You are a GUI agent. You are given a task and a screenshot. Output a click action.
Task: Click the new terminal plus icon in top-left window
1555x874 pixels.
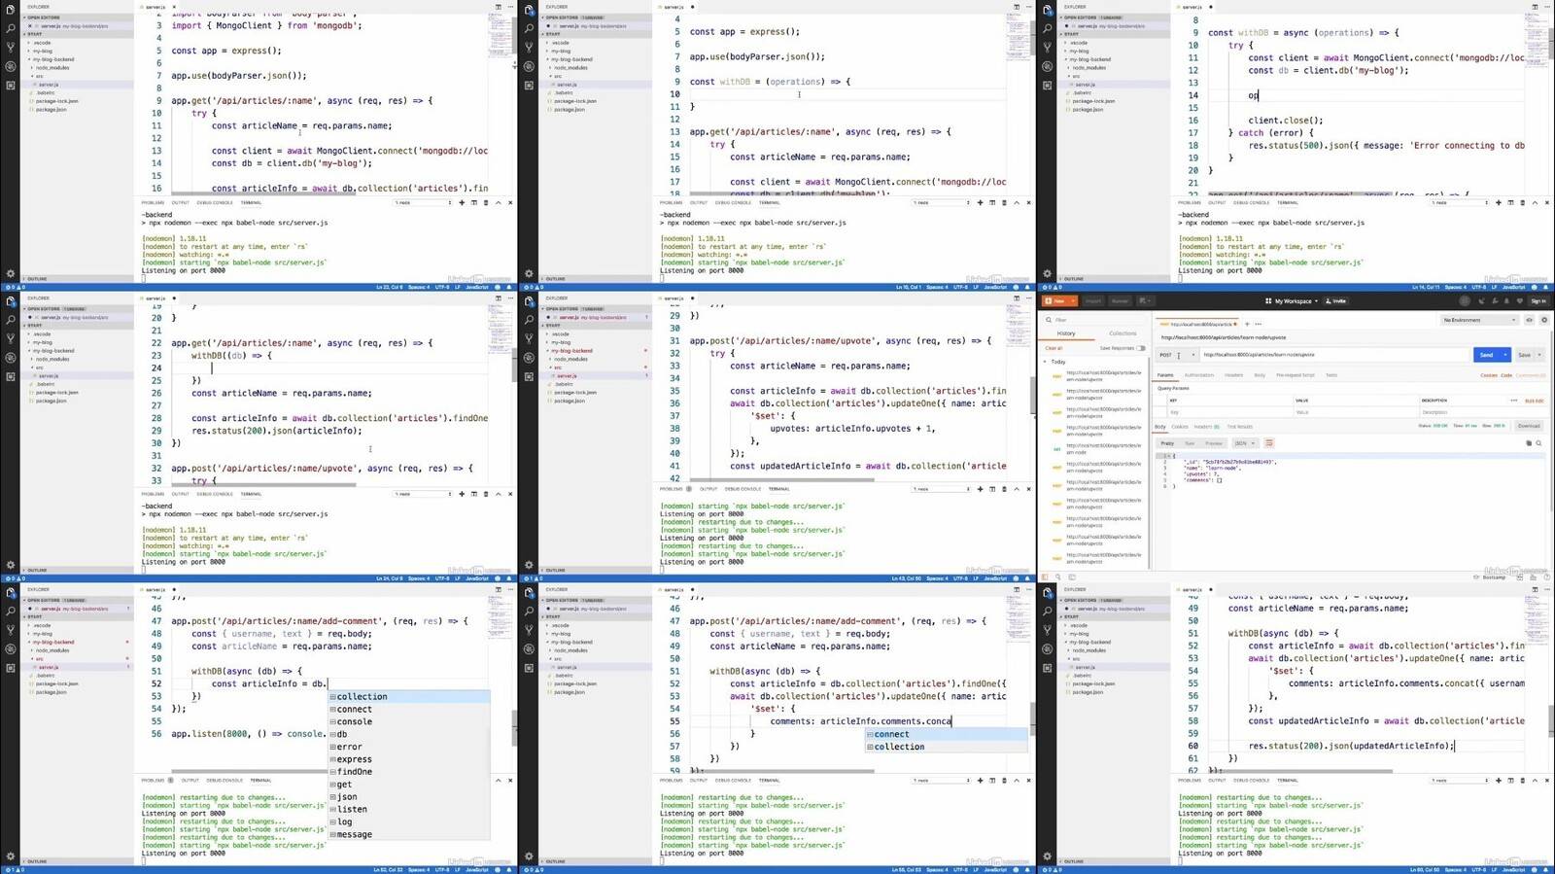(462, 203)
